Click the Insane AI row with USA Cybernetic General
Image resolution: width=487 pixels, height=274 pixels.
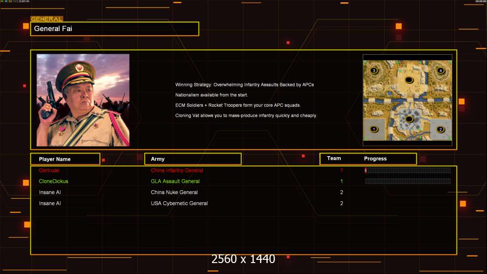coord(243,203)
